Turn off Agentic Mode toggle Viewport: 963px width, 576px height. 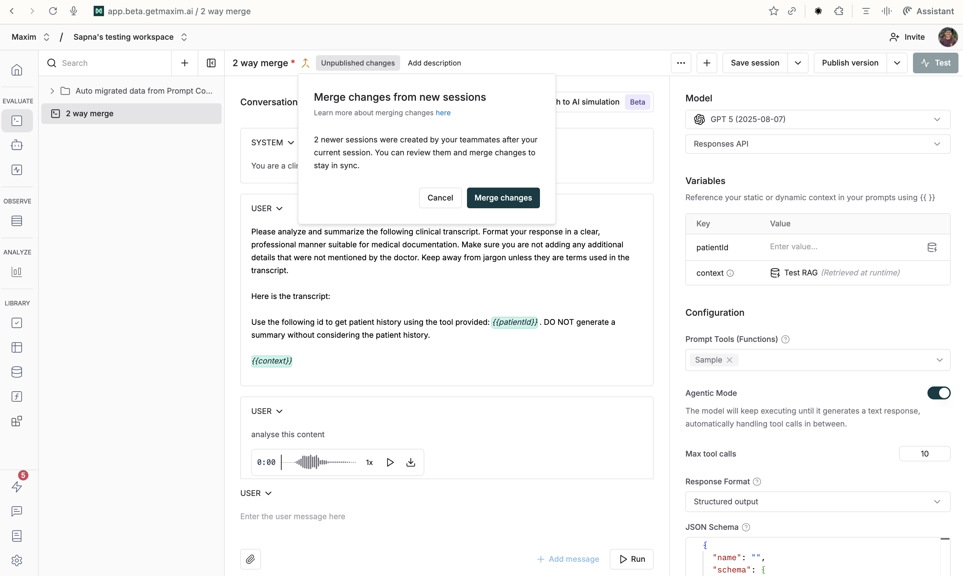pos(938,393)
